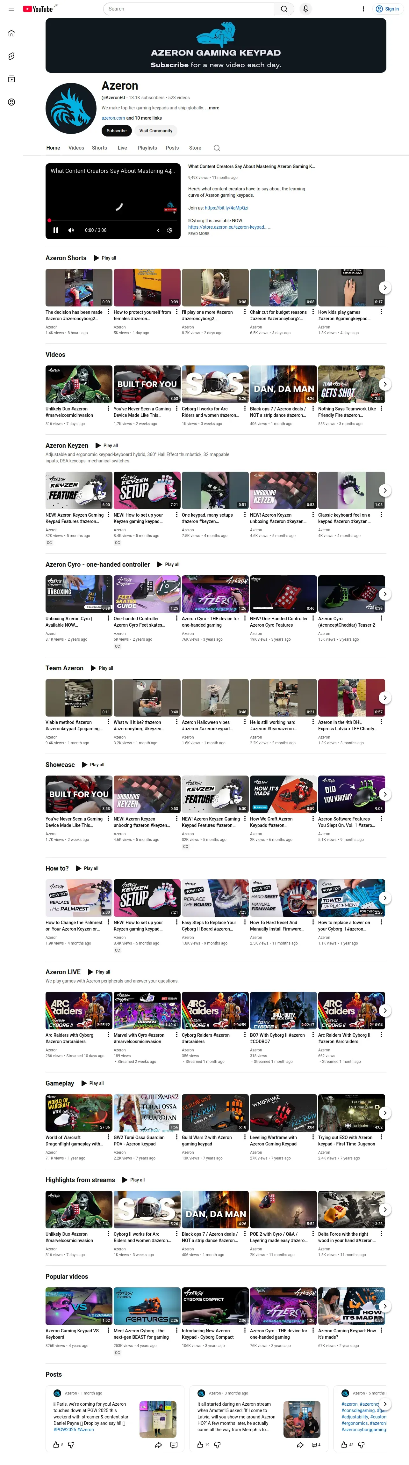
Task: Open featured video player settings gear
Action: point(169,230)
